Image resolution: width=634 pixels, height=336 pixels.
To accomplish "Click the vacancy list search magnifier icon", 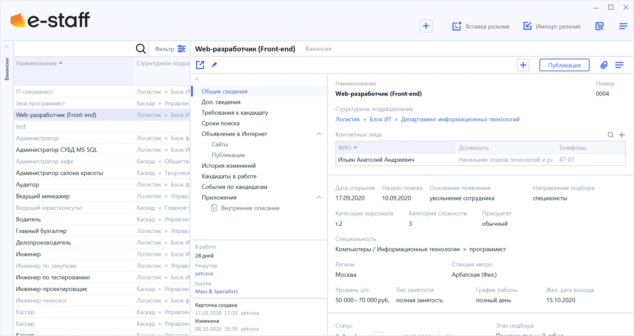I will 141,49.
